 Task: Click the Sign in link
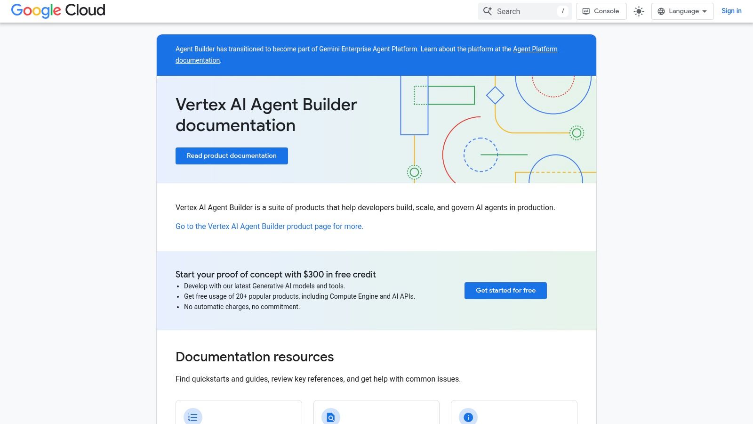pos(731,11)
